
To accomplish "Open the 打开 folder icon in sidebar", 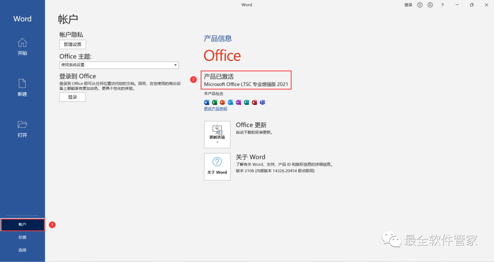I will 22,129.
